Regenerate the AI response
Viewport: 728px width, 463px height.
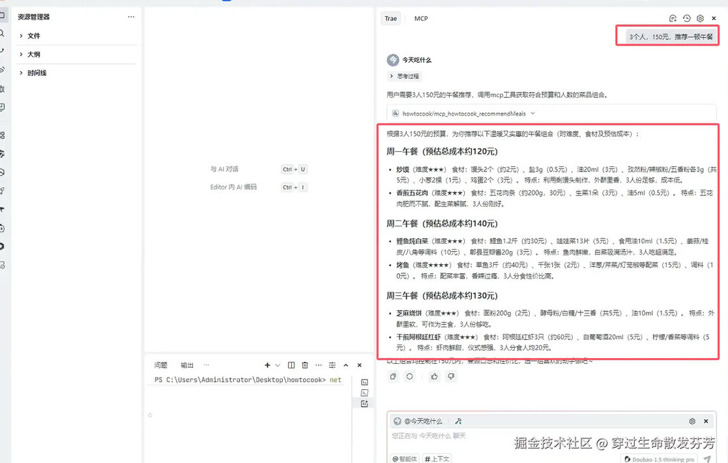409,376
